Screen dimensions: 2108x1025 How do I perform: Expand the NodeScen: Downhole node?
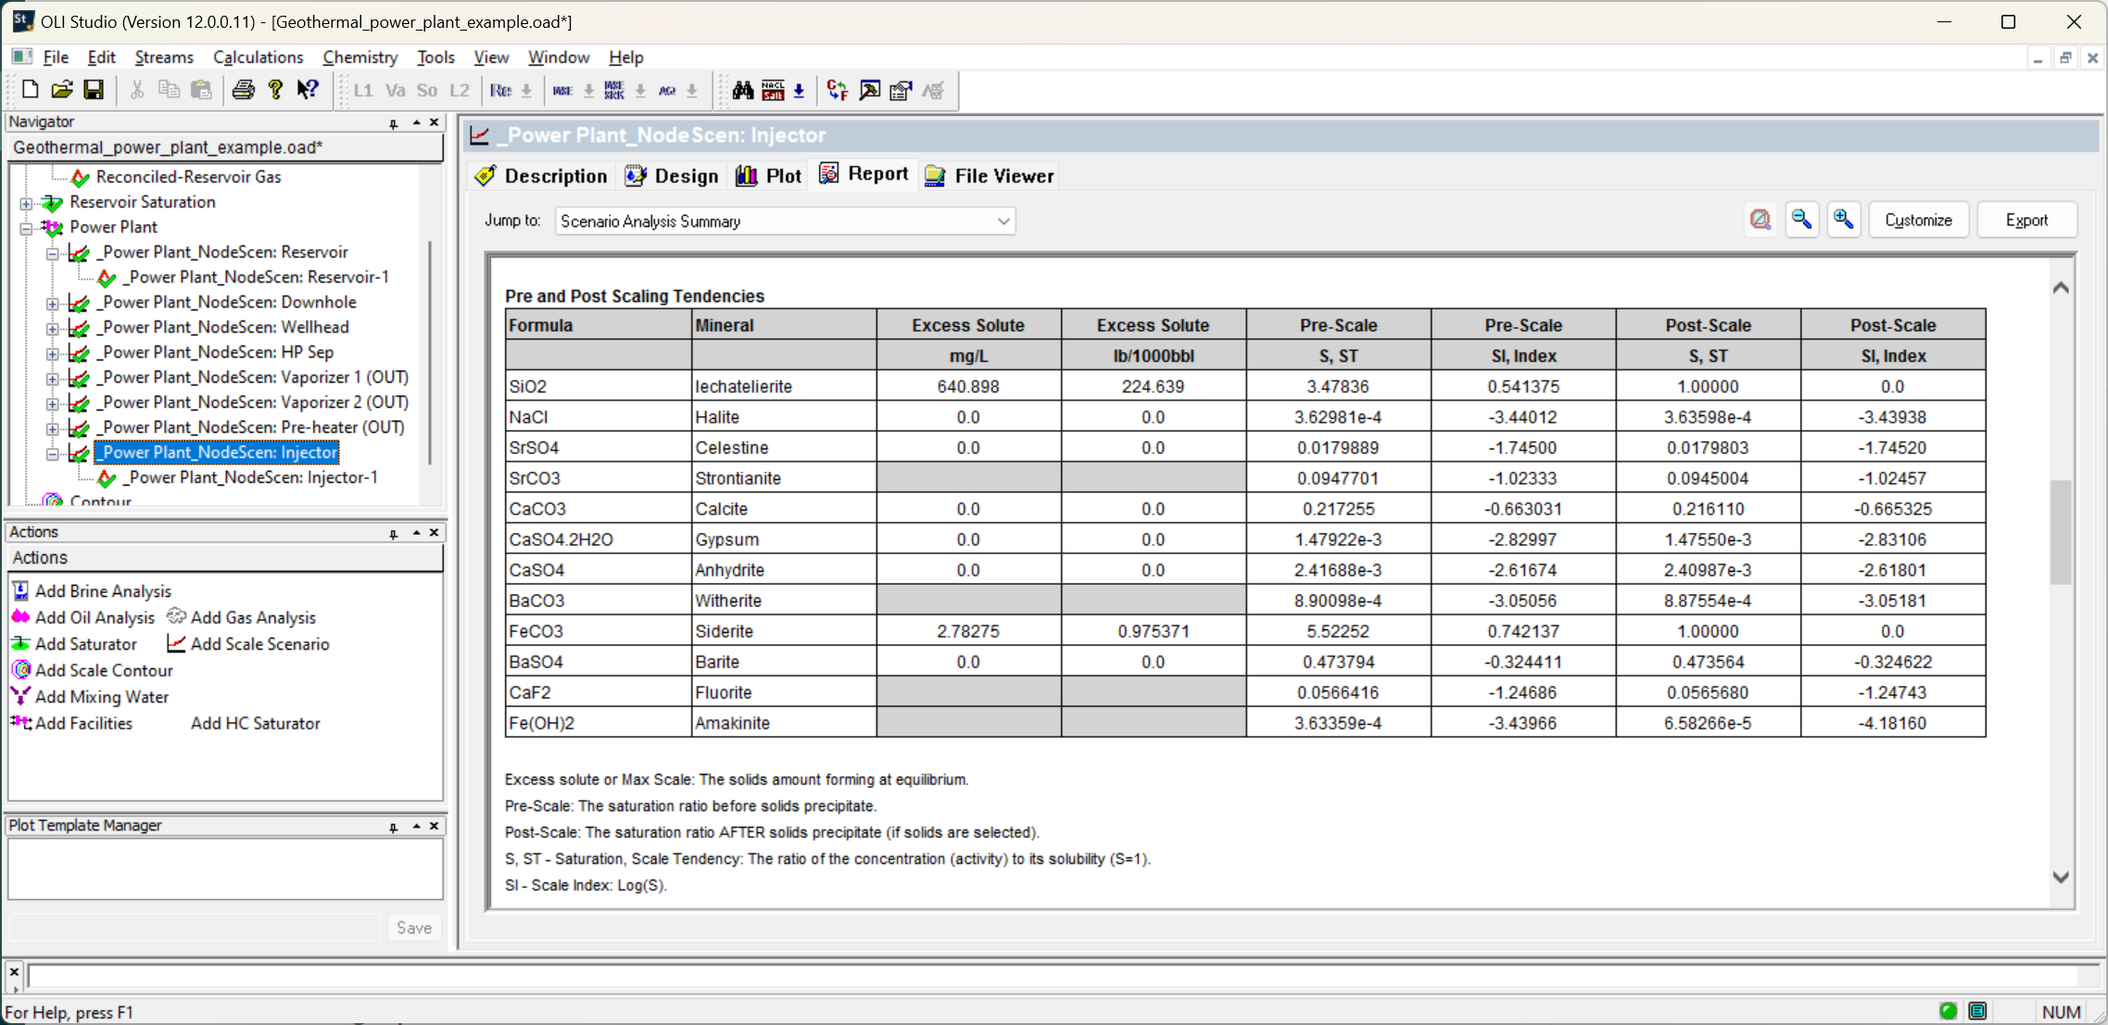(x=53, y=303)
